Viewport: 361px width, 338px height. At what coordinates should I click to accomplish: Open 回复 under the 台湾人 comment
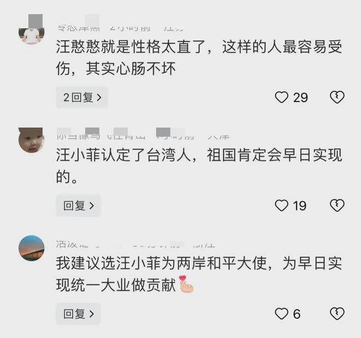(x=78, y=205)
